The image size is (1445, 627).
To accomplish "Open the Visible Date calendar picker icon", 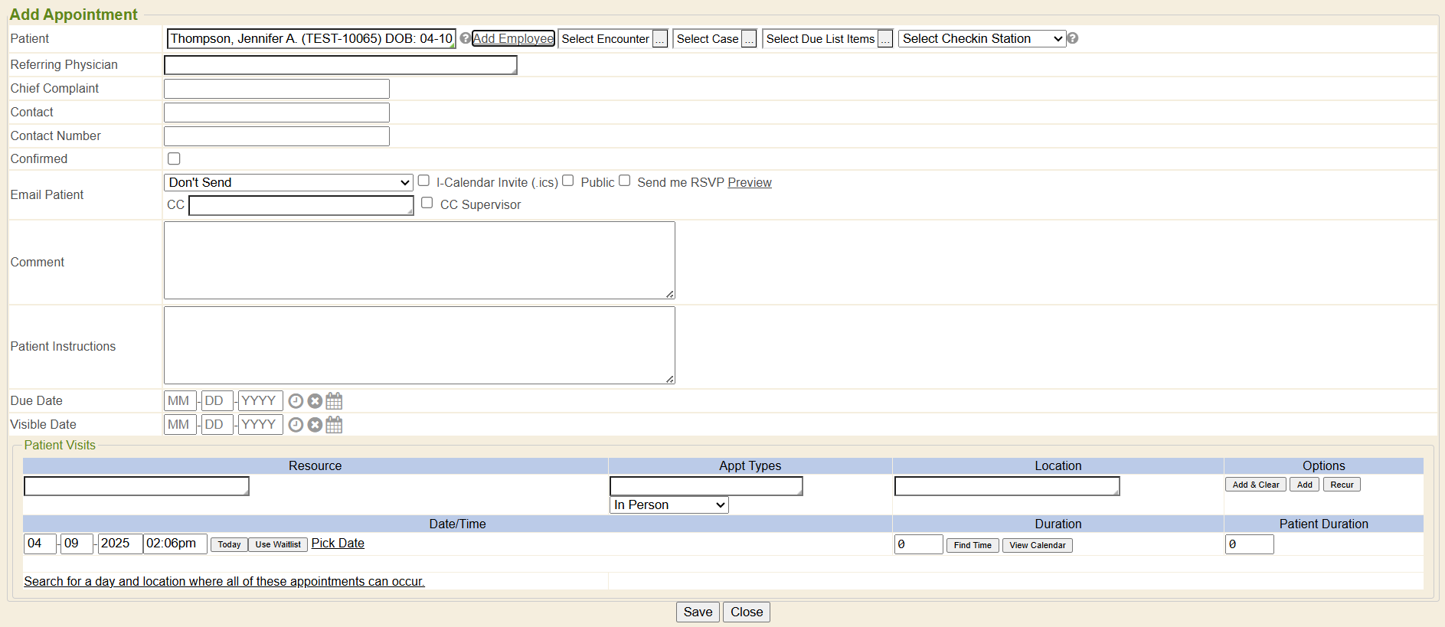I will (334, 425).
